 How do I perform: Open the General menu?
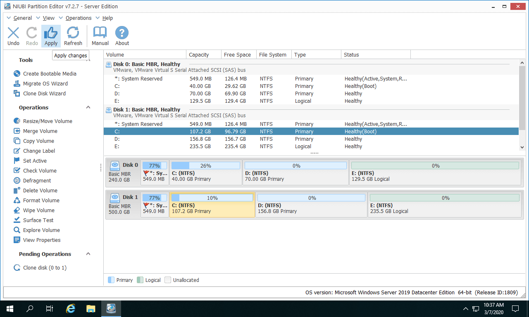22,18
